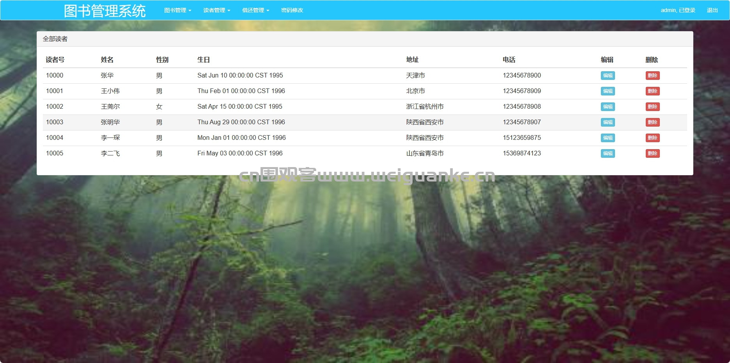Select the name 王小伟
This screenshot has height=363, width=730.
click(x=110, y=91)
